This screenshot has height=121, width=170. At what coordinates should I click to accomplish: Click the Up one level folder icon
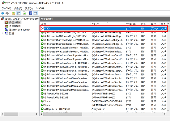click(x=13, y=13)
